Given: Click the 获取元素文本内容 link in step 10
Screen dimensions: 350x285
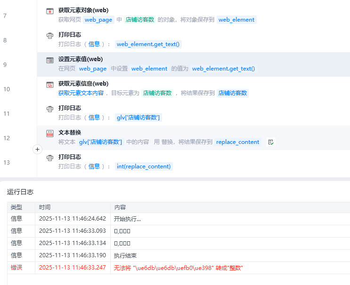Looking at the screenshot, I should click(x=81, y=93).
